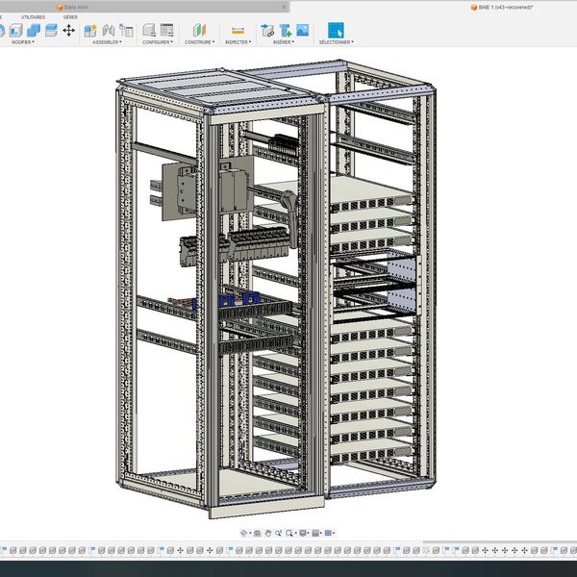577x577 pixels.
Task: Switch to the Utilitaires ribbon tab
Action: (33, 16)
